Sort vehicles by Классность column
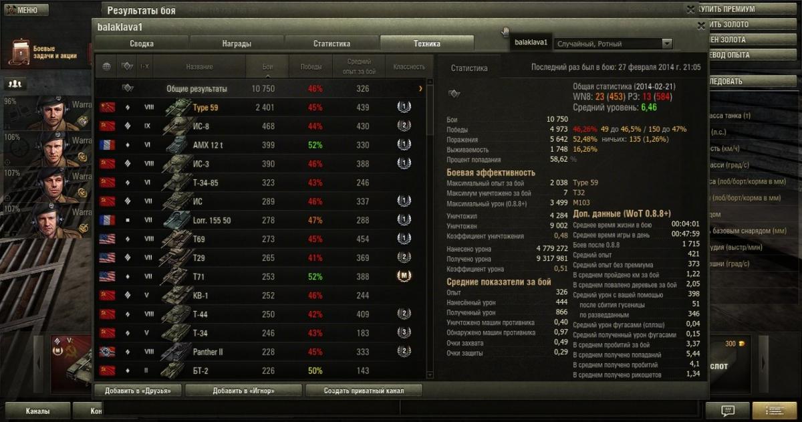802x422 pixels. click(409, 66)
